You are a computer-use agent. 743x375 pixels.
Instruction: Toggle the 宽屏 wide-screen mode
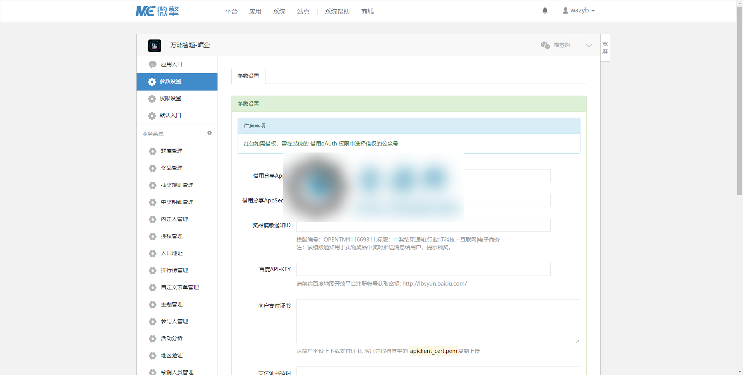click(x=605, y=48)
